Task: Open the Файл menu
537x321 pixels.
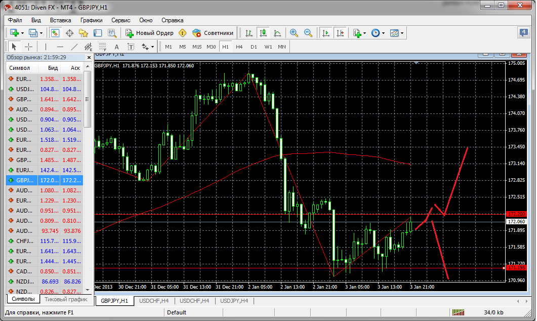Action: (15, 20)
